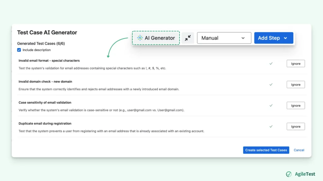Click description about newly introduced email domain

pos(99,89)
